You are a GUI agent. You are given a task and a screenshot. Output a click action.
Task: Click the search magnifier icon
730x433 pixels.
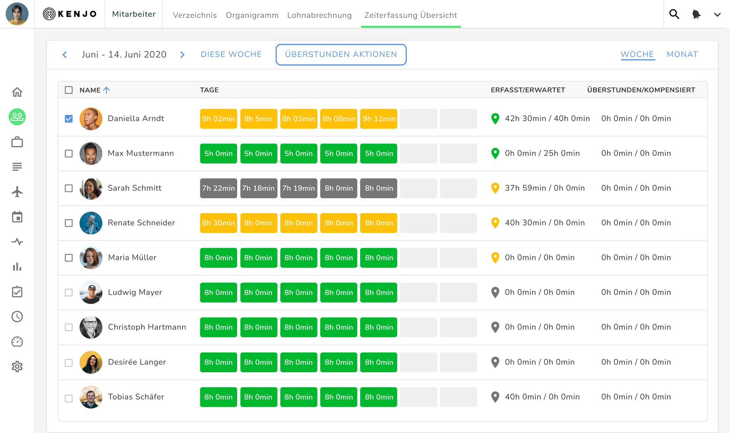[674, 14]
